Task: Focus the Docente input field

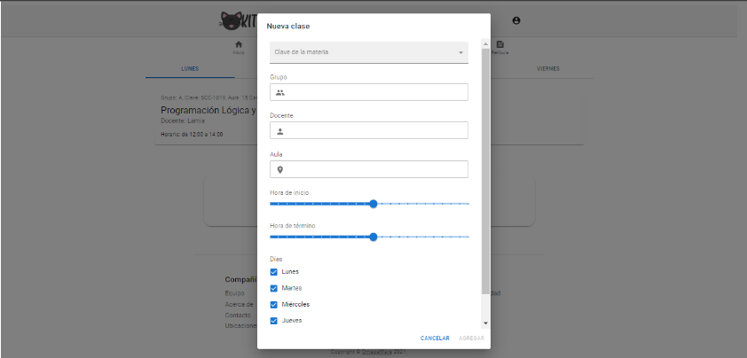Action: pos(369,131)
